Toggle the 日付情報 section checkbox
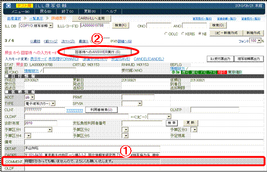Image resolution: width=267 pixels, height=172 pixels. click(x=7, y=76)
